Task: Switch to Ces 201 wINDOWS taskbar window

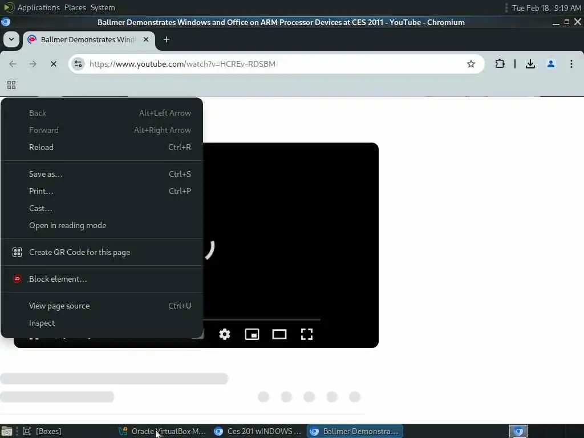Action: (258, 431)
